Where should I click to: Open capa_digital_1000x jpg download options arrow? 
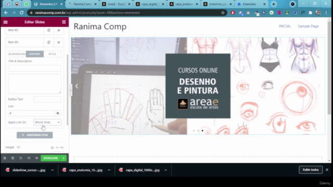click(x=165, y=170)
